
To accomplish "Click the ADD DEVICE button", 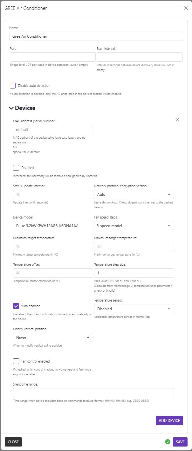I will tap(169, 420).
